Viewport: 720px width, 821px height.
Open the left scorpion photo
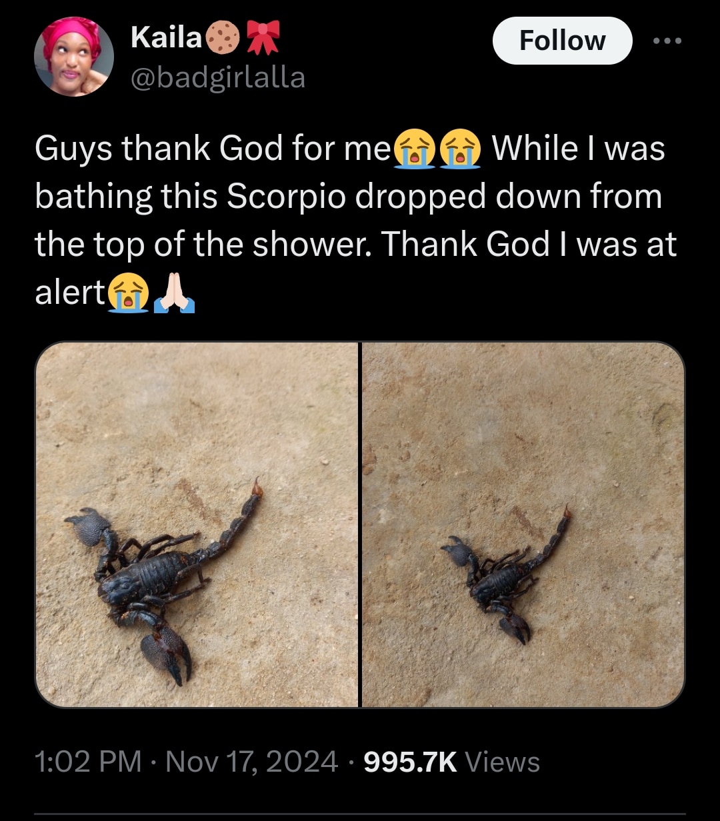click(x=197, y=524)
